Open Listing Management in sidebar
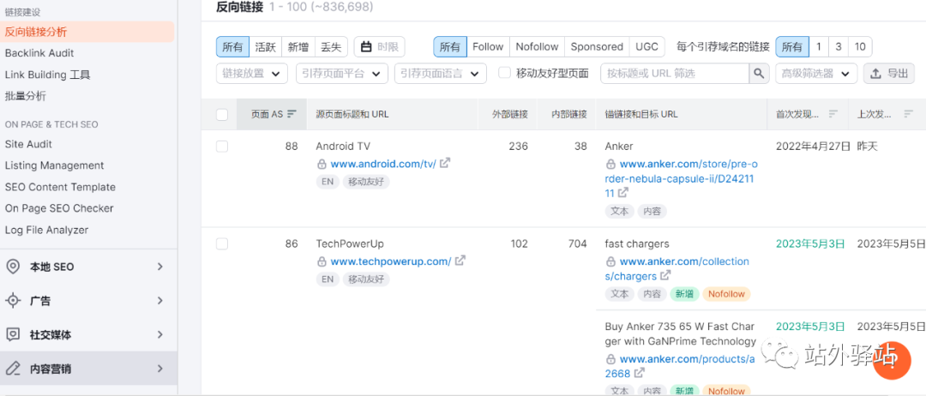Image resolution: width=926 pixels, height=396 pixels. click(54, 165)
